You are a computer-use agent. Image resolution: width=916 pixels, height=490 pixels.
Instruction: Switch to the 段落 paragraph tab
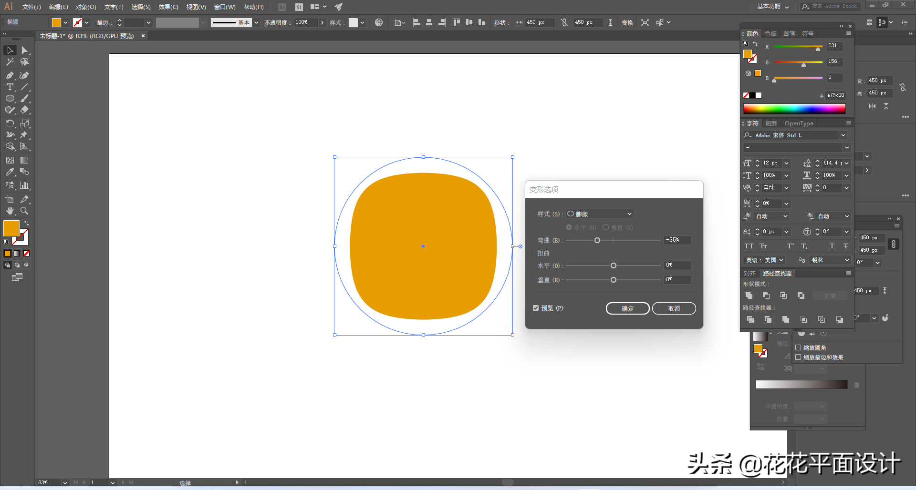[771, 123]
